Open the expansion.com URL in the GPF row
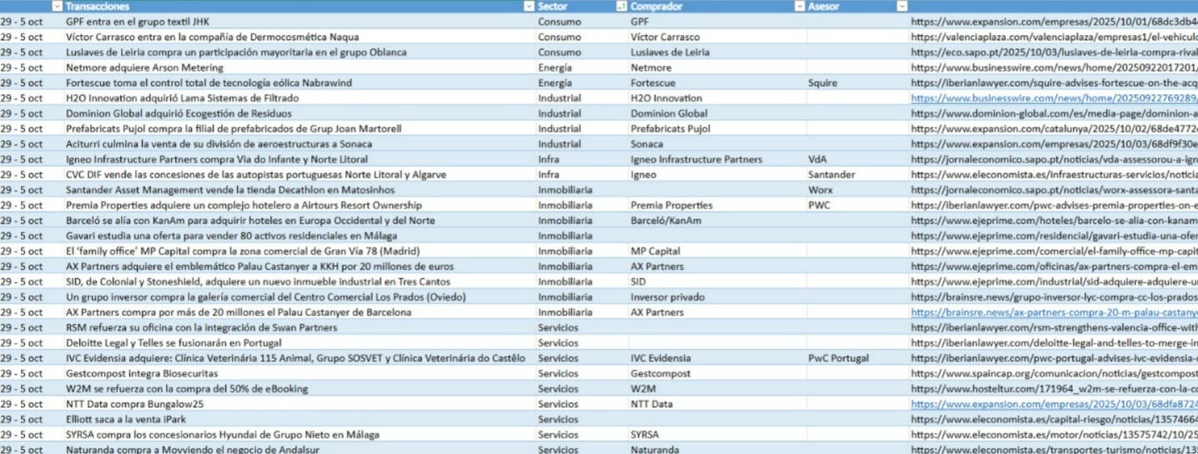The image size is (1198, 454). (1054, 22)
